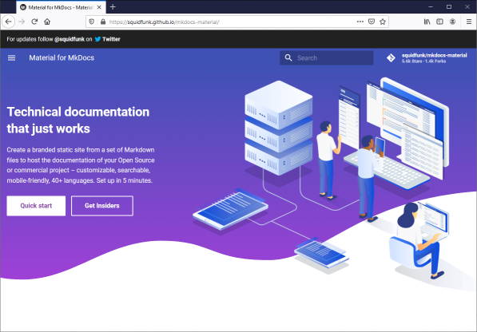
Task: Click the browser forward arrow button
Action: (x=22, y=22)
